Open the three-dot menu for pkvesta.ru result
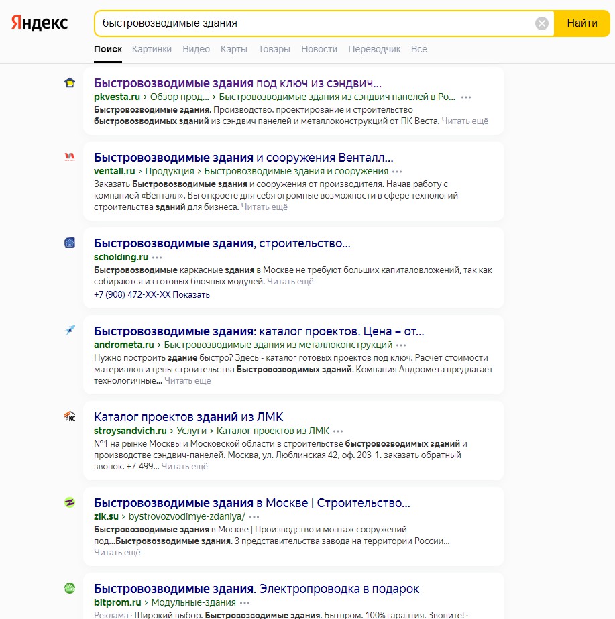 tap(466, 97)
